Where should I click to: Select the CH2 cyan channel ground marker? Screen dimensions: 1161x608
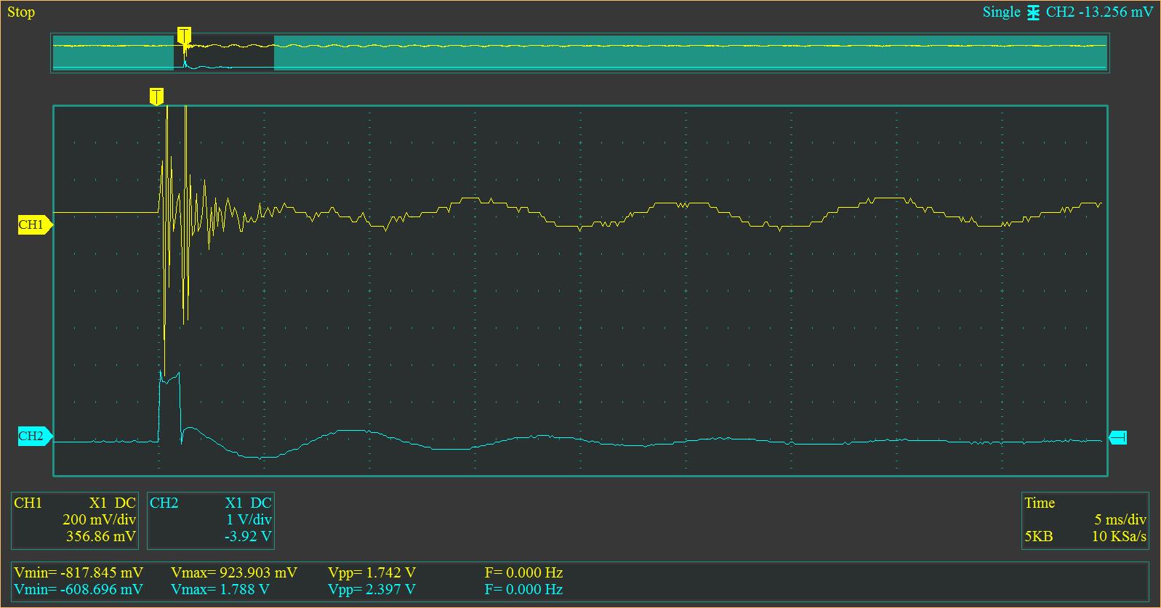point(35,436)
